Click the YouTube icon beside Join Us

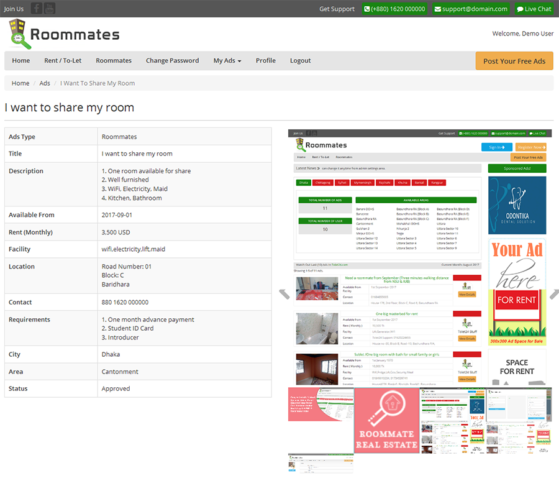pos(50,8)
